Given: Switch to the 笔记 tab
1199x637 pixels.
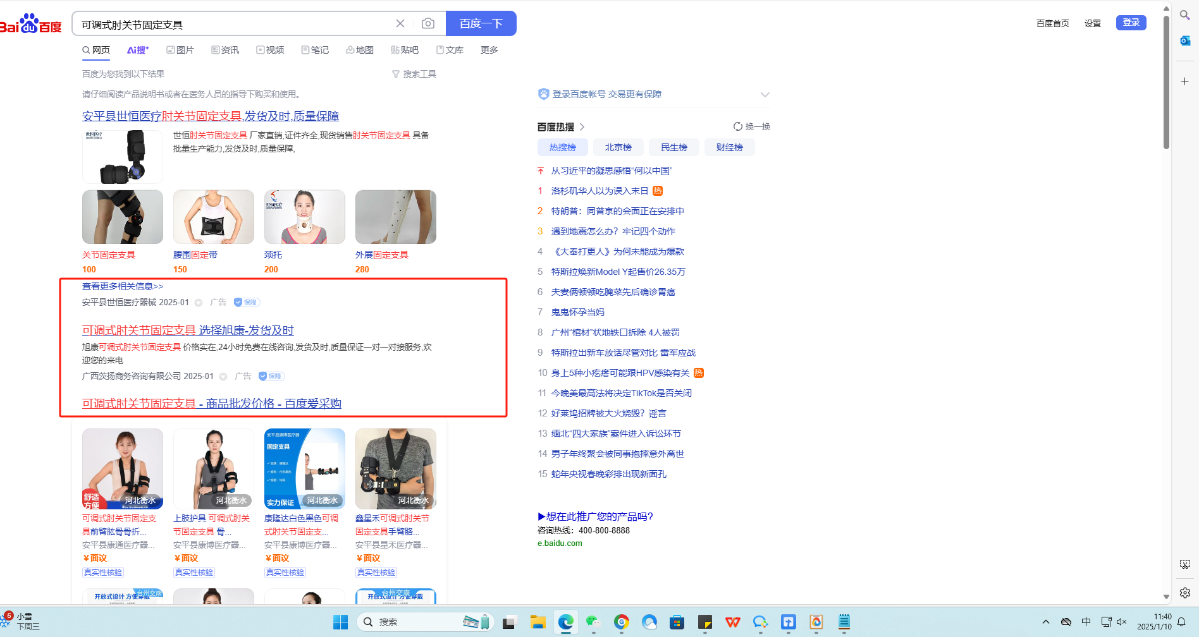Looking at the screenshot, I should (x=315, y=50).
